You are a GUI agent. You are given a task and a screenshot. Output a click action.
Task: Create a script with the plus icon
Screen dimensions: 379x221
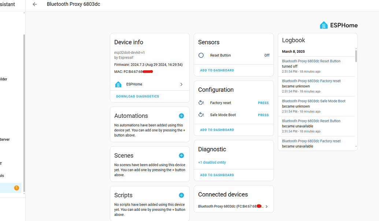(x=181, y=195)
